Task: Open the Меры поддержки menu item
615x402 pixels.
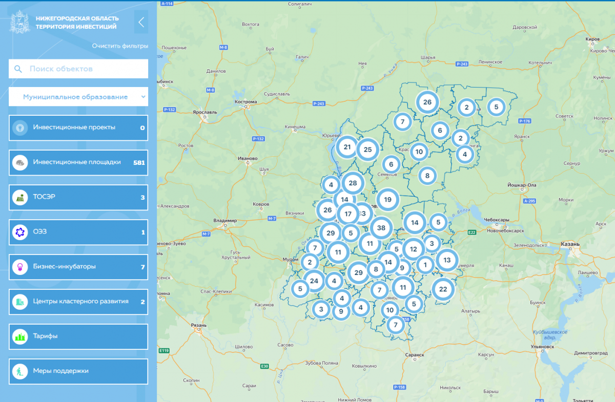Action: point(78,371)
